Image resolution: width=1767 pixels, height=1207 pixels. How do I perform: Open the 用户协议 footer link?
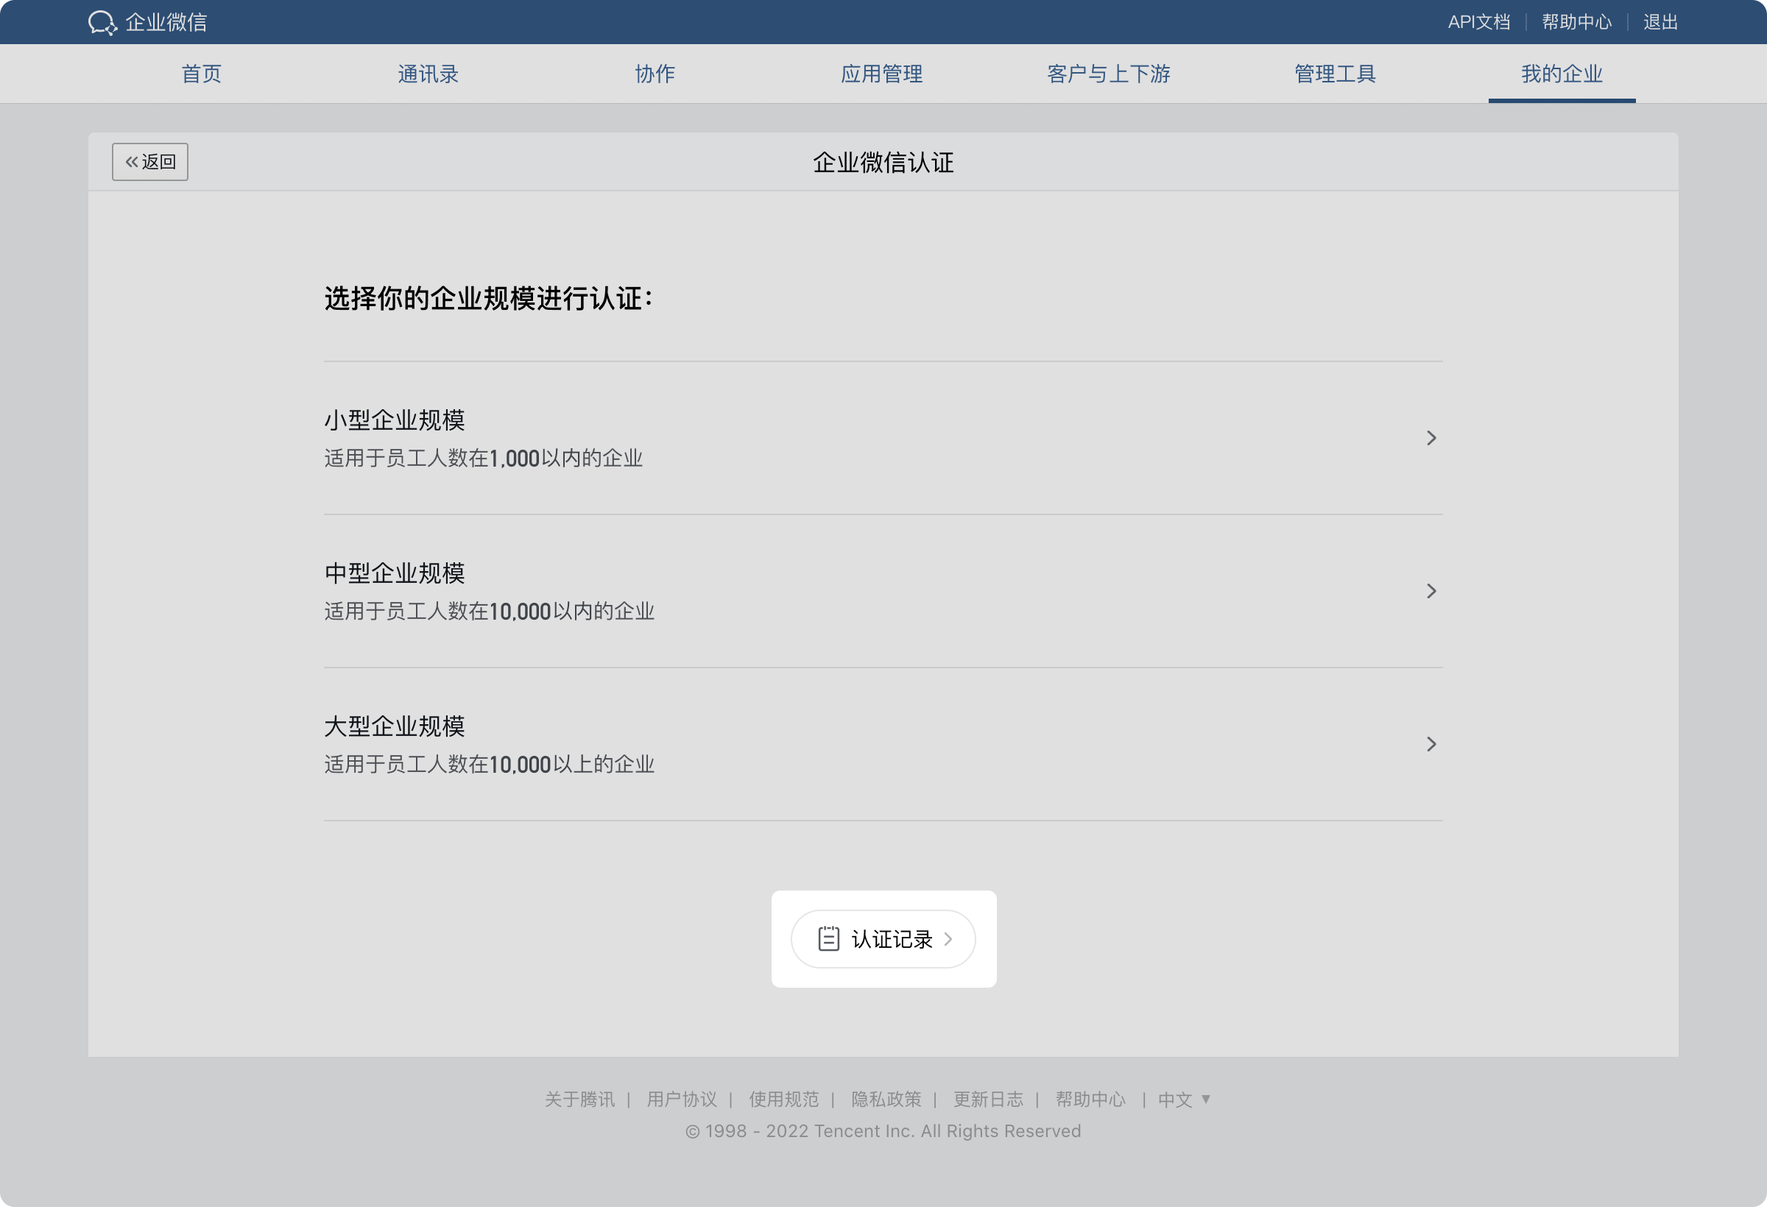[682, 1099]
